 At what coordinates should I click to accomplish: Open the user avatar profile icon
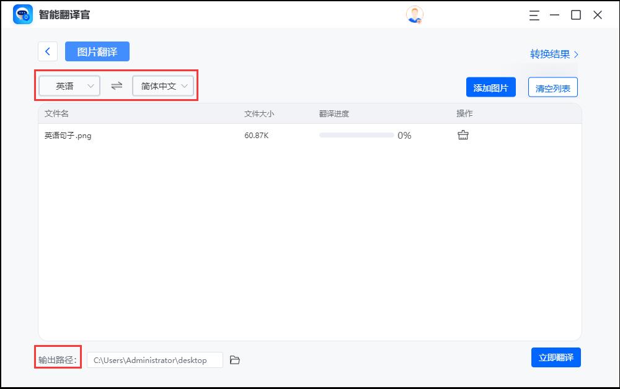coord(414,14)
